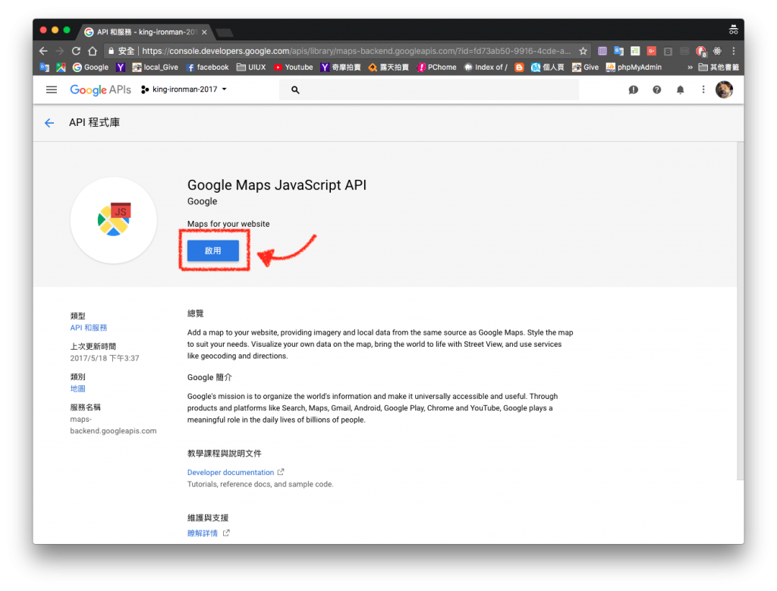Screen dimensions: 777x591
Task: Show more bookmarks with the chevron
Action: coord(690,68)
